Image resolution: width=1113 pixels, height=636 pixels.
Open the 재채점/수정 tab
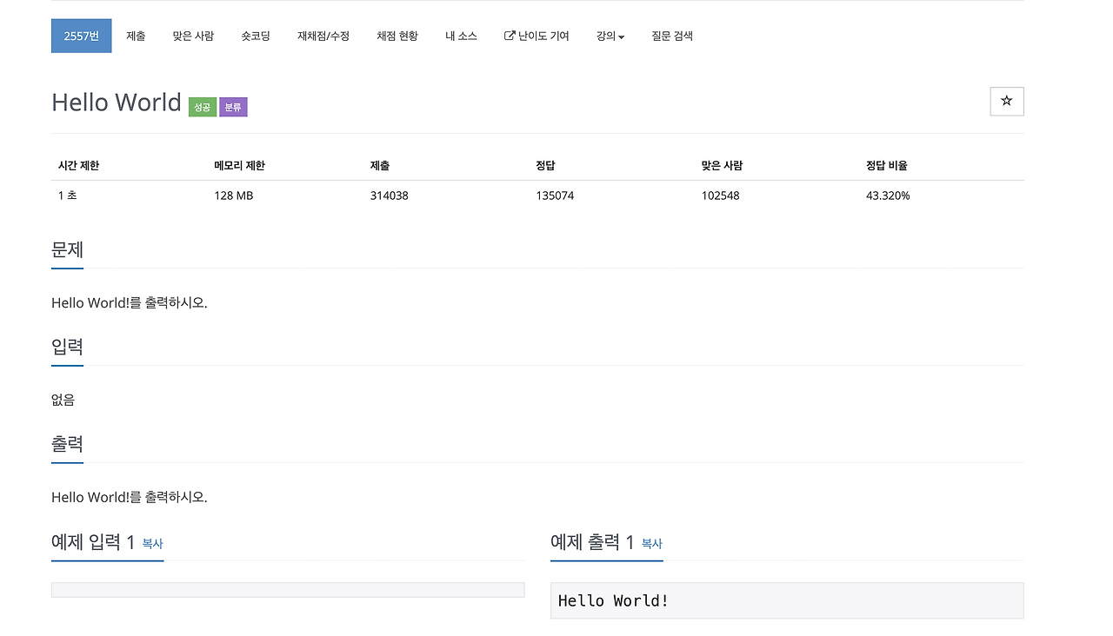[x=323, y=36]
